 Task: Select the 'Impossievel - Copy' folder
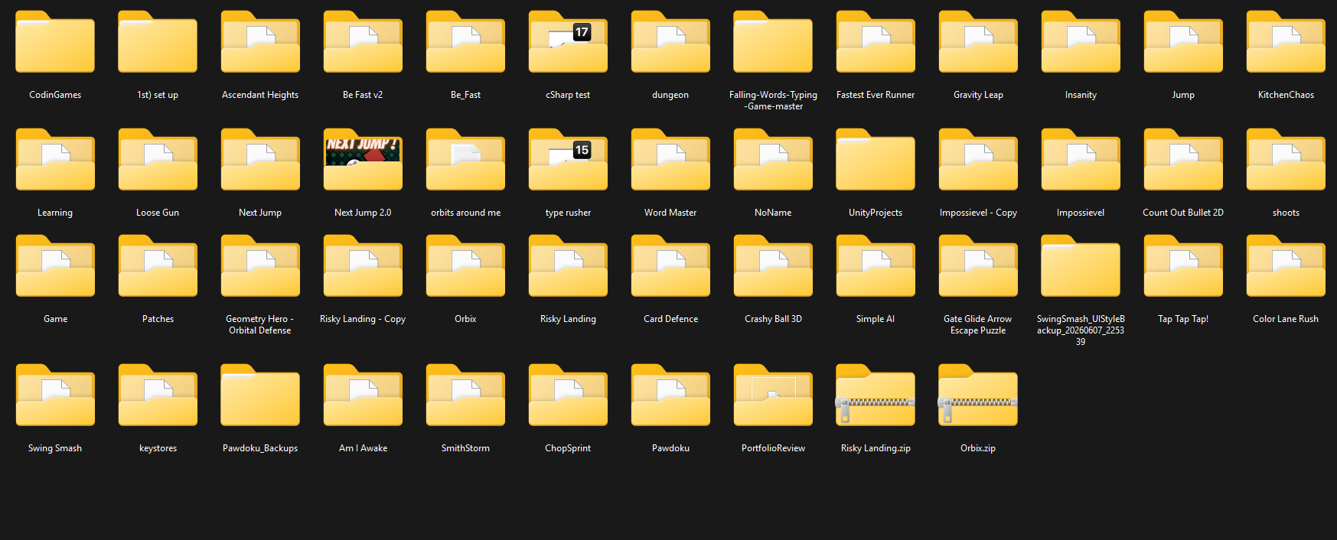pos(978,160)
